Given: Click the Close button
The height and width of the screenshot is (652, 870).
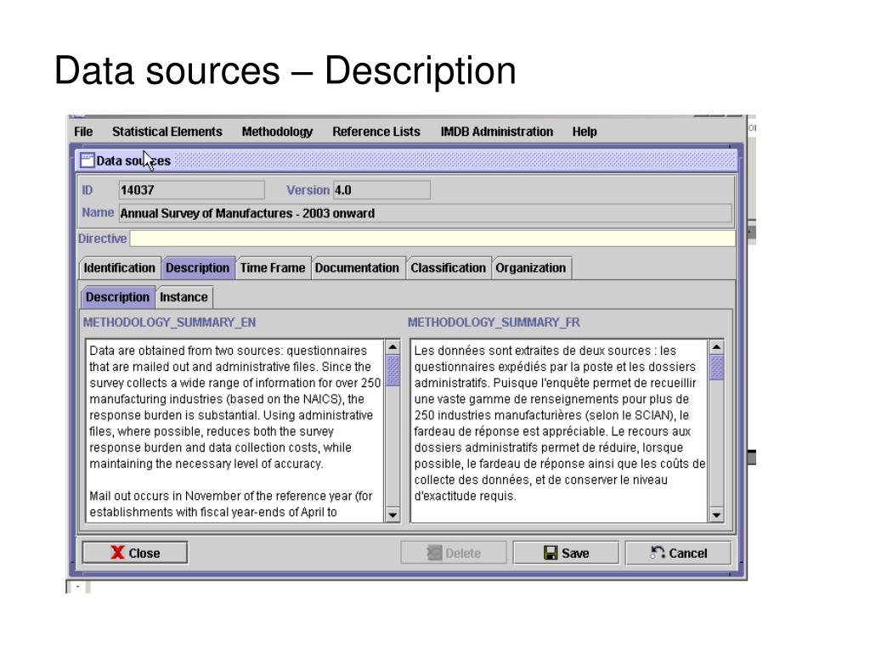Looking at the screenshot, I should tap(135, 553).
